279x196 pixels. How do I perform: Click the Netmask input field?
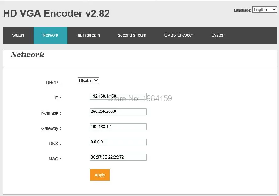[118, 112]
